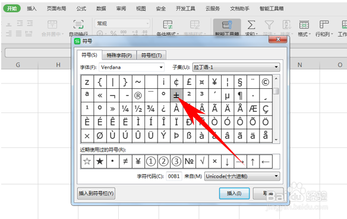Choose the multiplication × in symbol grid
Image resolution: width=347 pixels, height=219 pixels.
[x=87, y=136]
